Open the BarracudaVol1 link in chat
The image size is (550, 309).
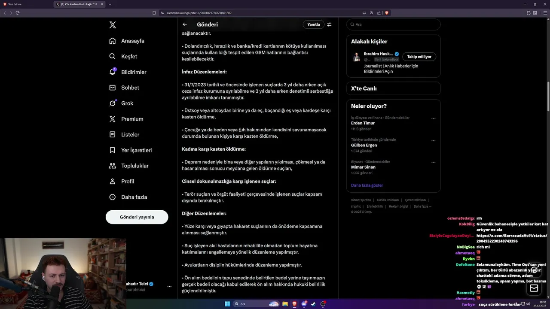(x=512, y=238)
